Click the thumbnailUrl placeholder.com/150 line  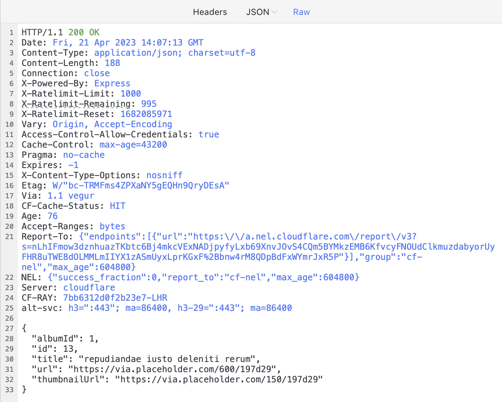(x=177, y=379)
